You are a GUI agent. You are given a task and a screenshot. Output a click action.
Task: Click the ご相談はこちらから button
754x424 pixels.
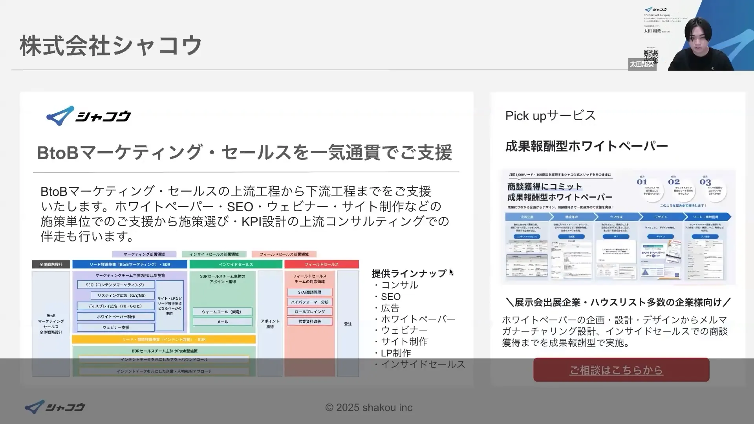(x=621, y=370)
